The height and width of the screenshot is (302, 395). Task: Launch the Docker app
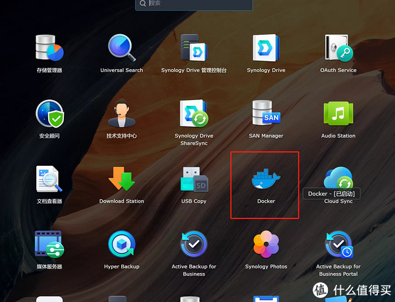point(266,179)
